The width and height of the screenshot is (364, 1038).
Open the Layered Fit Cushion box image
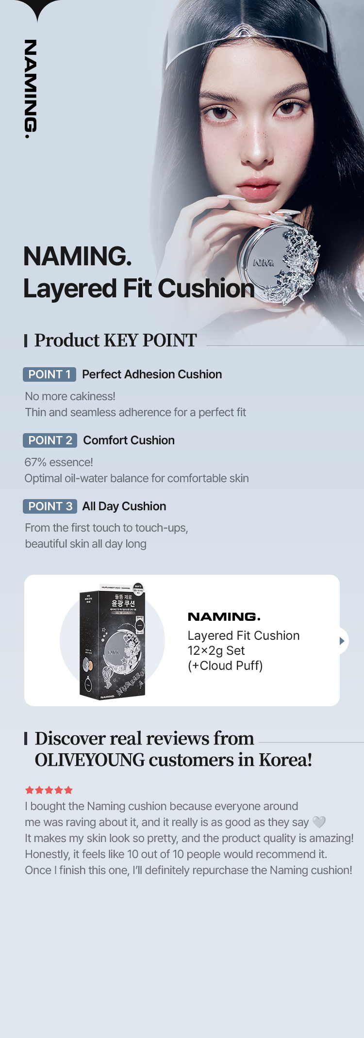(x=113, y=641)
